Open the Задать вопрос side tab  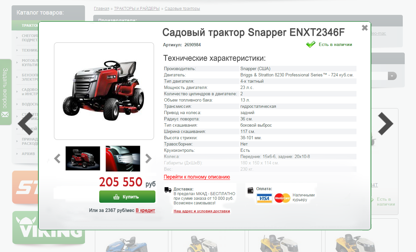coord(6,92)
